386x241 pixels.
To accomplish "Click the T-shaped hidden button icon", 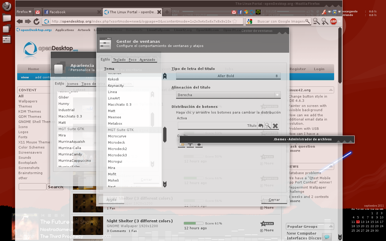I will coord(190,145).
